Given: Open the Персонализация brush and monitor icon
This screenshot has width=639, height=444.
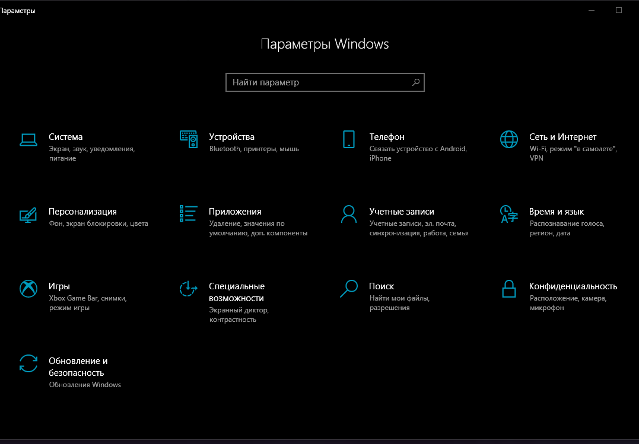Looking at the screenshot, I should (x=28, y=214).
